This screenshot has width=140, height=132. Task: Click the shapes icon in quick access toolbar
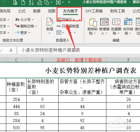coord(47,3)
